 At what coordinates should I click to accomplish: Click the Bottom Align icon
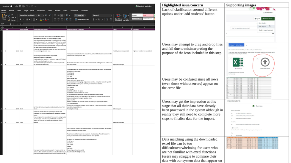click(x=62, y=15)
